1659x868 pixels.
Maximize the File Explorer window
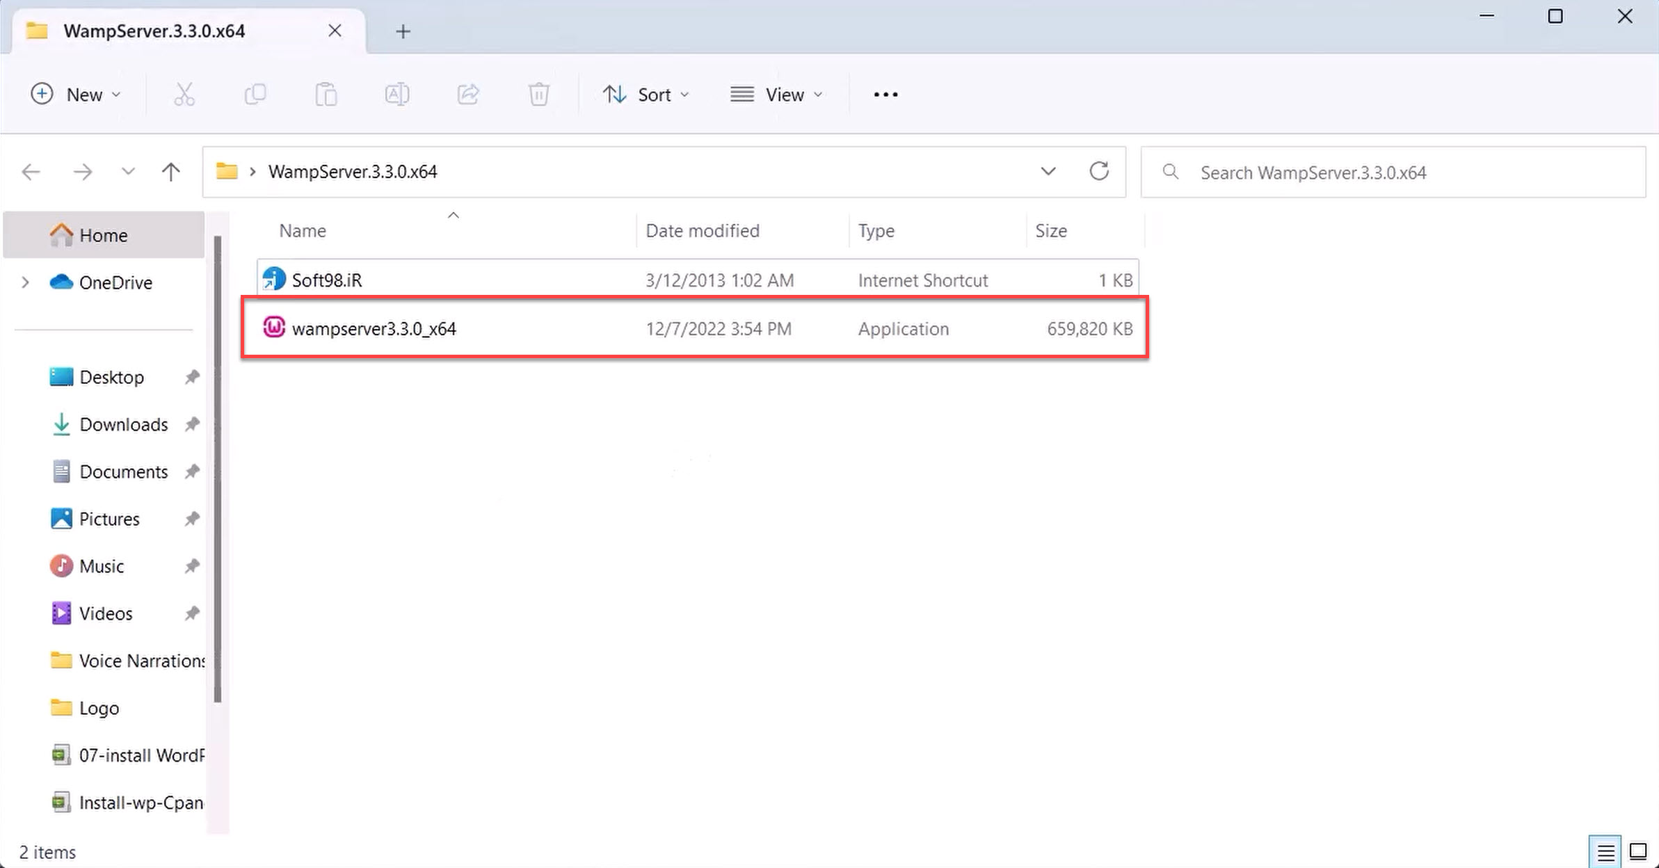(x=1555, y=16)
